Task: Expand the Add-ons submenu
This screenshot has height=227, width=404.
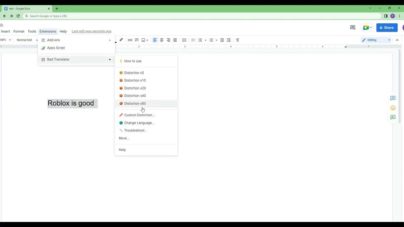Action: [x=76, y=40]
